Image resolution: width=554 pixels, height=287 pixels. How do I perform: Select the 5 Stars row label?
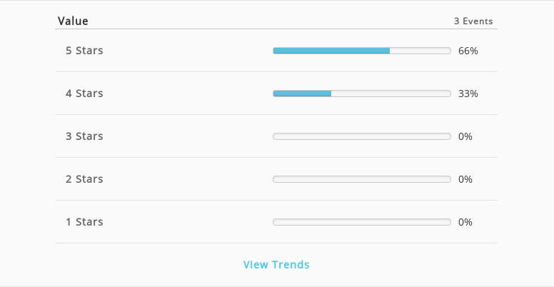point(84,51)
